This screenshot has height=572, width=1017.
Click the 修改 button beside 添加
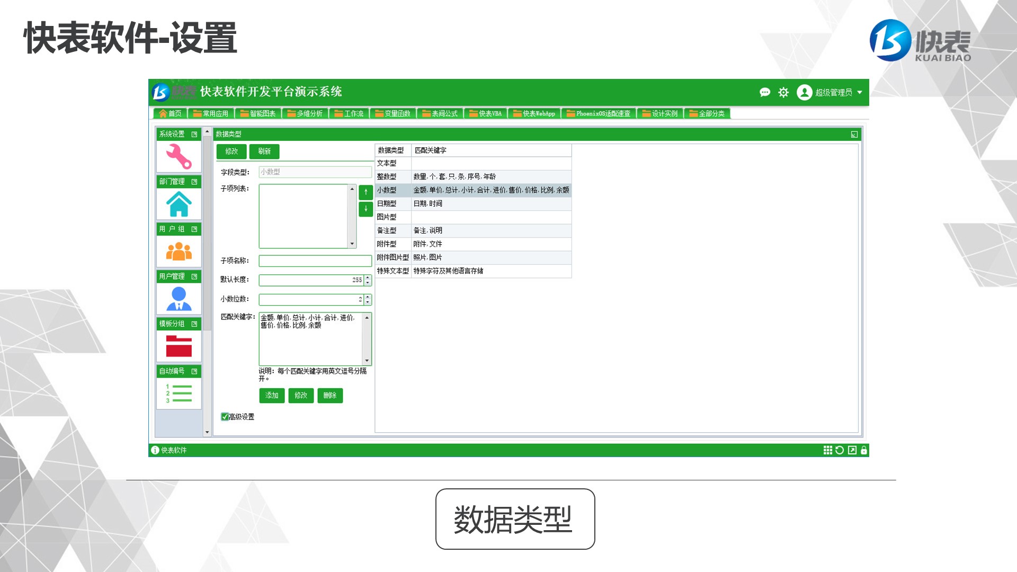point(301,396)
